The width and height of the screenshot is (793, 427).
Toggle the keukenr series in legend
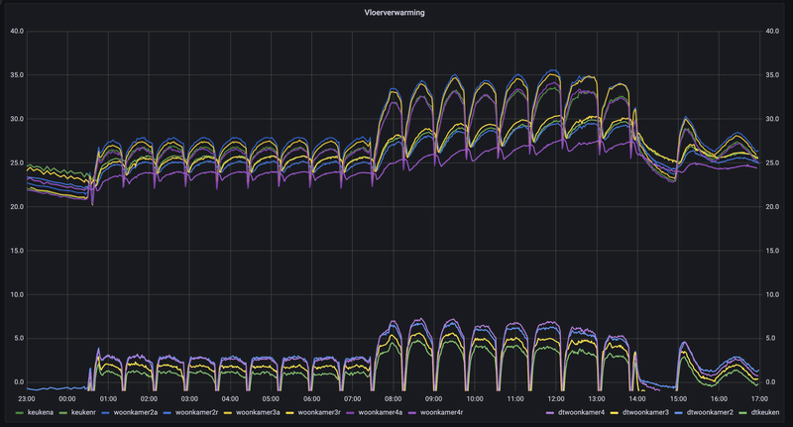[83, 412]
